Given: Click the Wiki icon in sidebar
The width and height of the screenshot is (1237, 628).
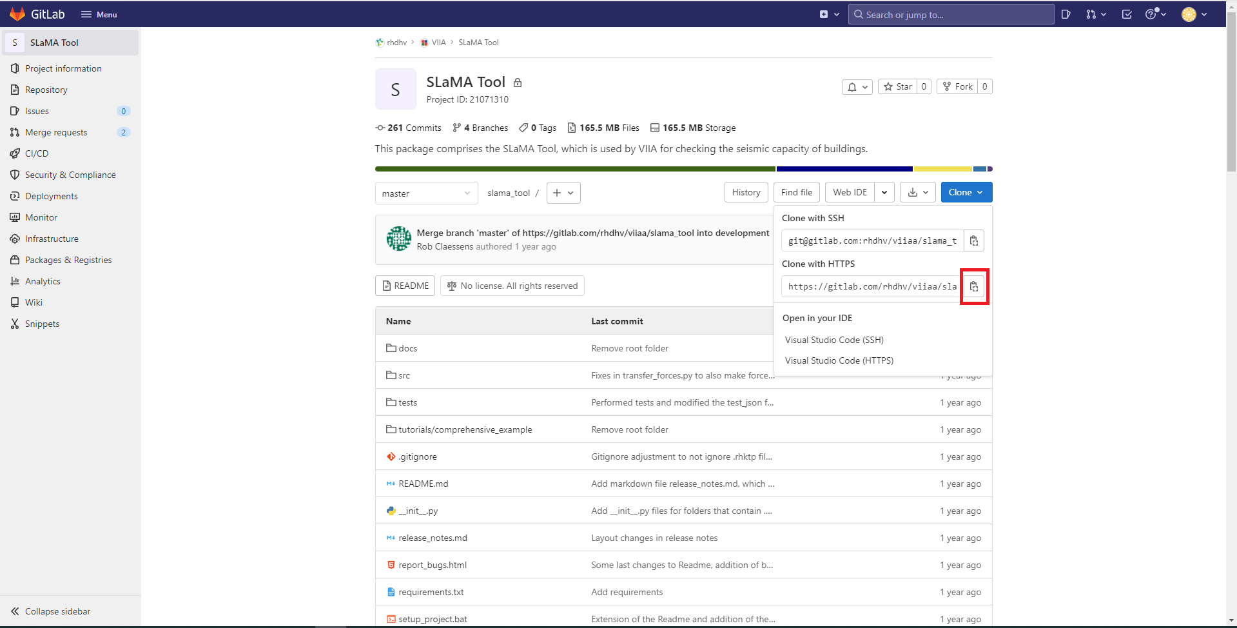Looking at the screenshot, I should [x=15, y=302].
